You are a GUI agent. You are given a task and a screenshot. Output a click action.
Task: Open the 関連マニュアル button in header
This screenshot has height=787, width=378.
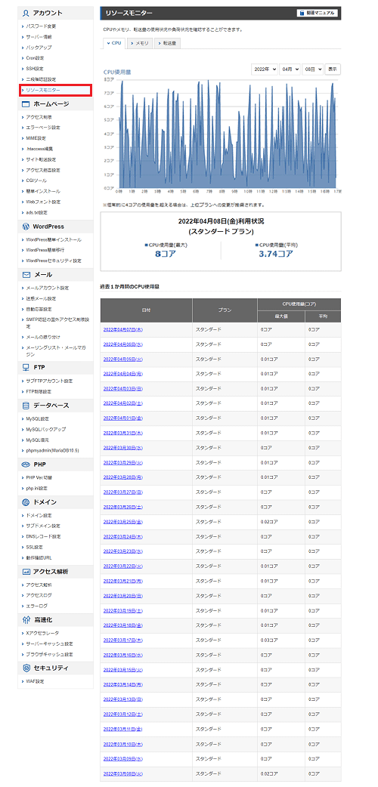pos(318,13)
